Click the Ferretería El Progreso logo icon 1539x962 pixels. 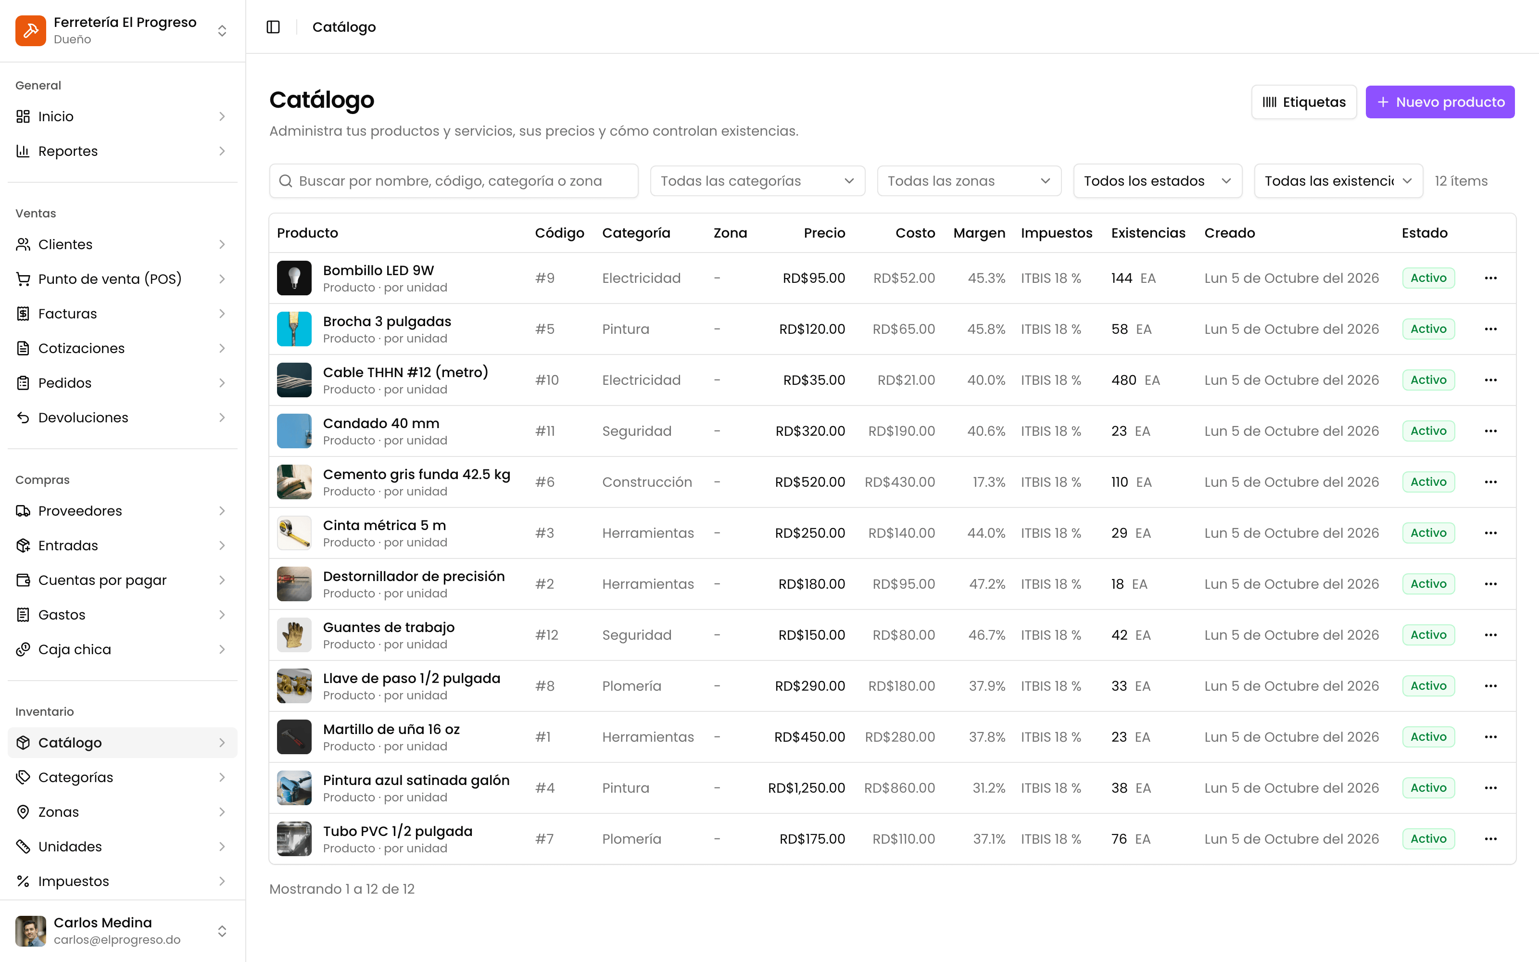[30, 30]
